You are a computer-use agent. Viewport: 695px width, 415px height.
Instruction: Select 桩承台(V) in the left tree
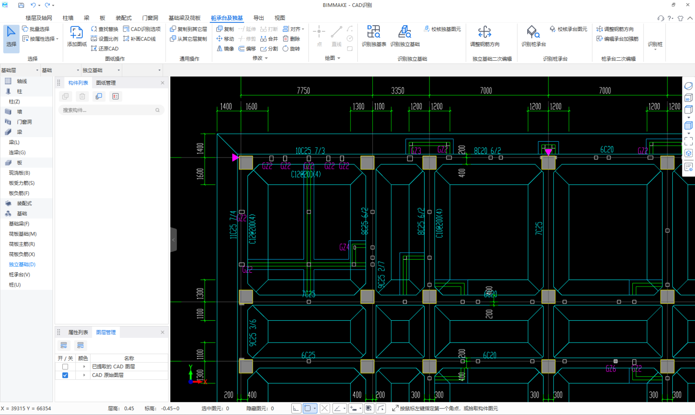click(19, 274)
